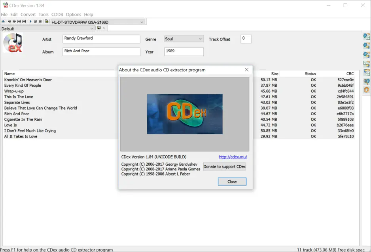
Task: Open the Convert menu
Action: click(28, 15)
